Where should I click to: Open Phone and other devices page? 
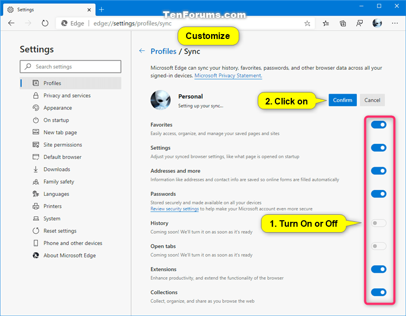(70, 243)
